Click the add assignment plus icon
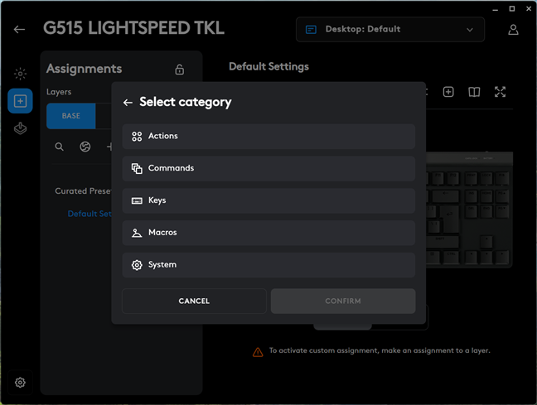Viewport: 537px width, 405px height. 448,92
